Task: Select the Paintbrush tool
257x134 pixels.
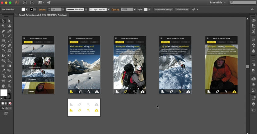Action: tap(9, 41)
